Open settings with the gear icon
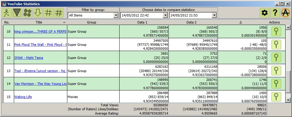The height and width of the screenshot is (117, 292). (265, 13)
